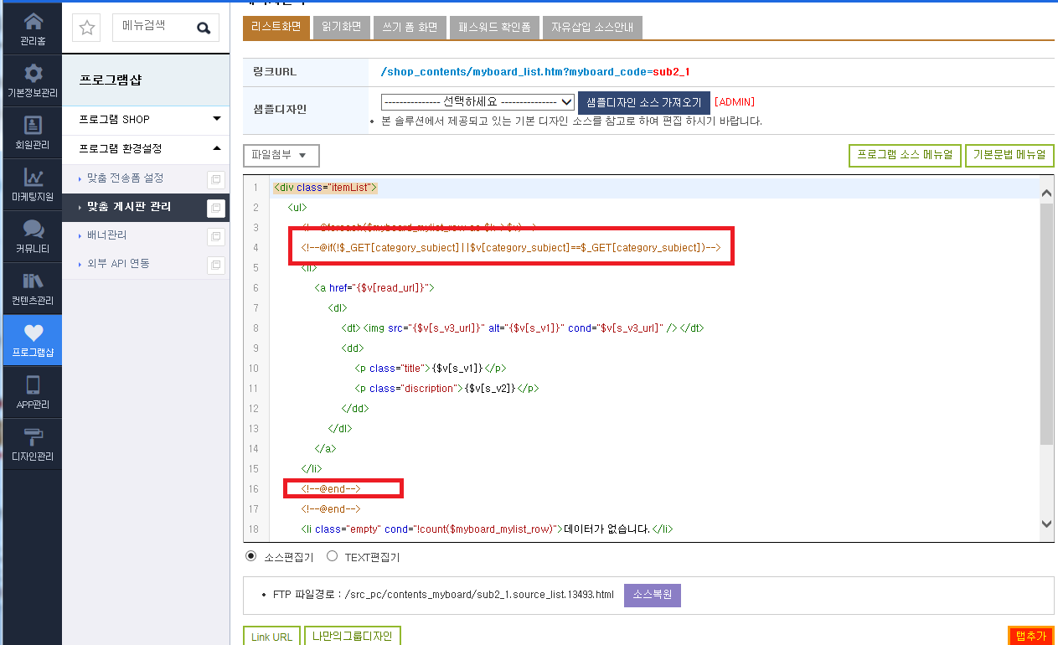Select the TEXT편집기 radio button
The height and width of the screenshot is (645, 1058).
pos(333,556)
